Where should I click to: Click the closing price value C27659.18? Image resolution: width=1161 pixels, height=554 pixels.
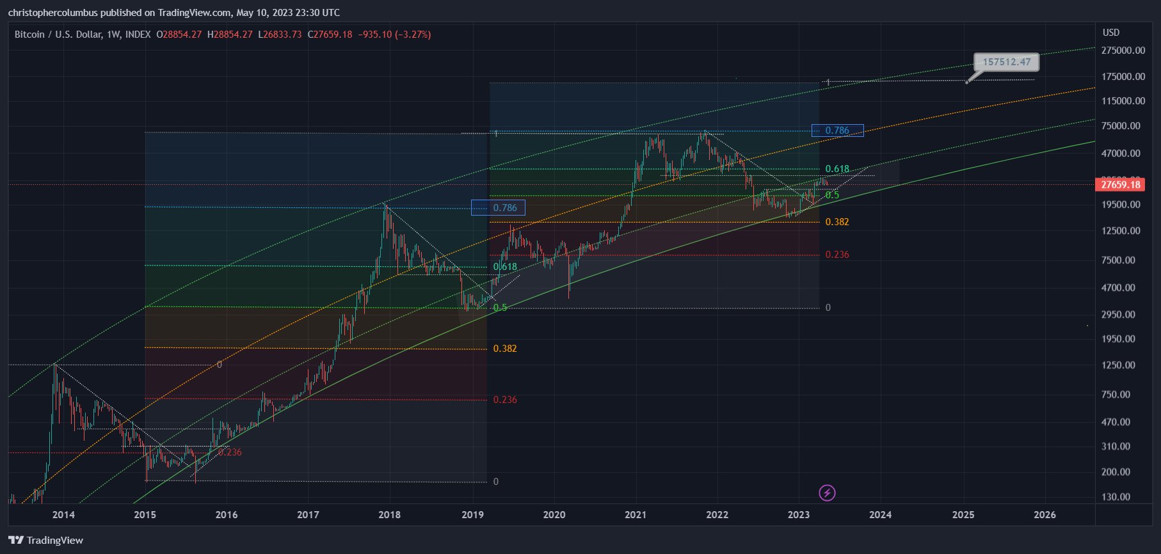point(330,35)
